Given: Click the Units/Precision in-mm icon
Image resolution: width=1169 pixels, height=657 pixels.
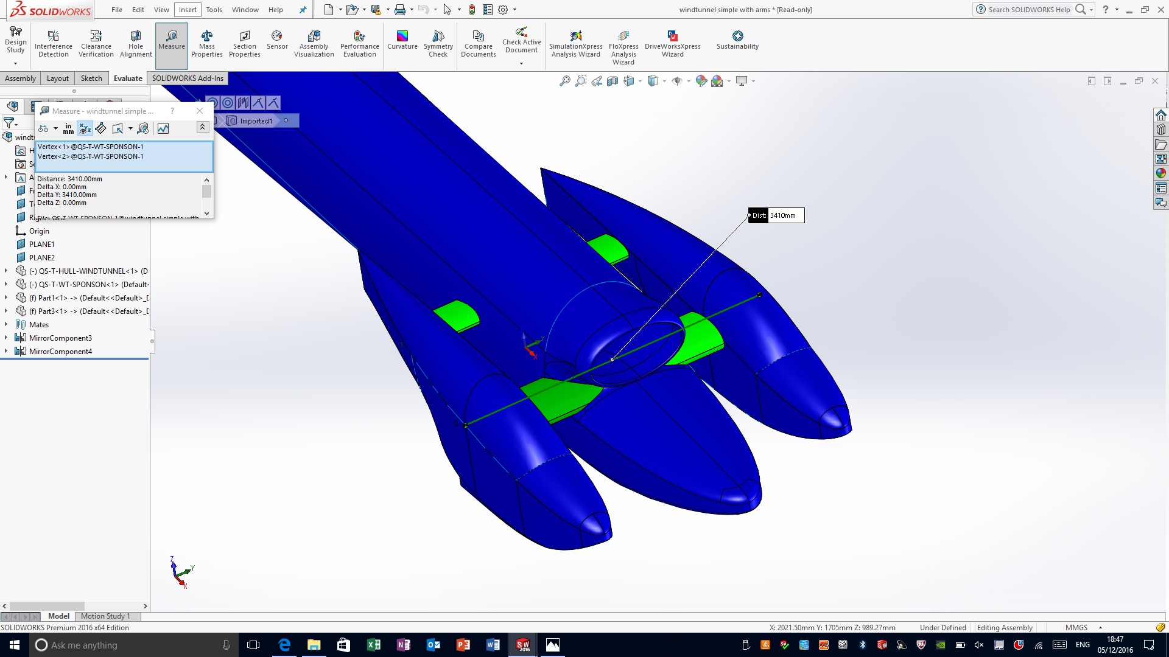Looking at the screenshot, I should [x=68, y=128].
